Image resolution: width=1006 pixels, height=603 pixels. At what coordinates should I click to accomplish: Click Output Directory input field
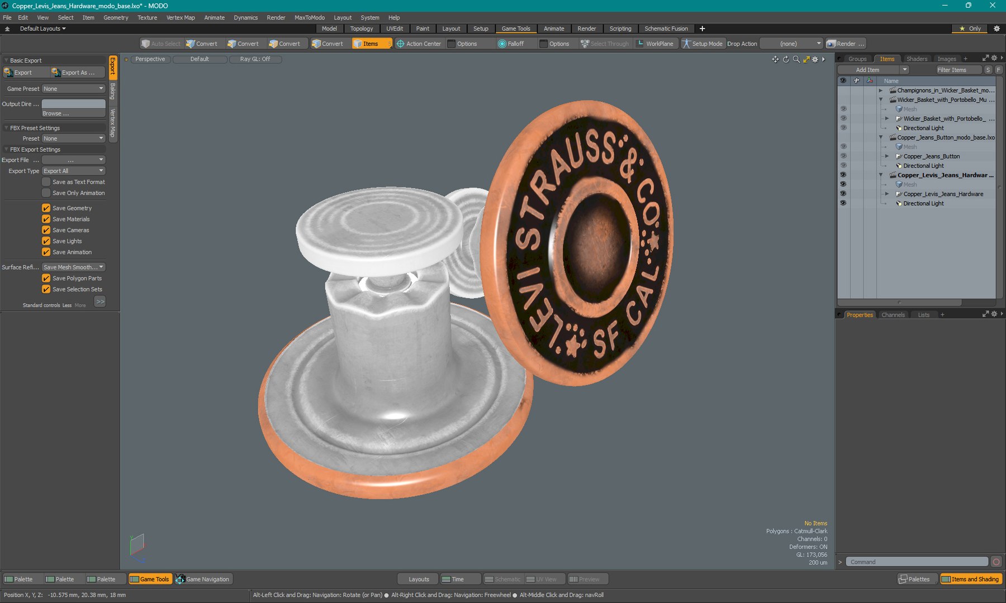[x=74, y=104]
